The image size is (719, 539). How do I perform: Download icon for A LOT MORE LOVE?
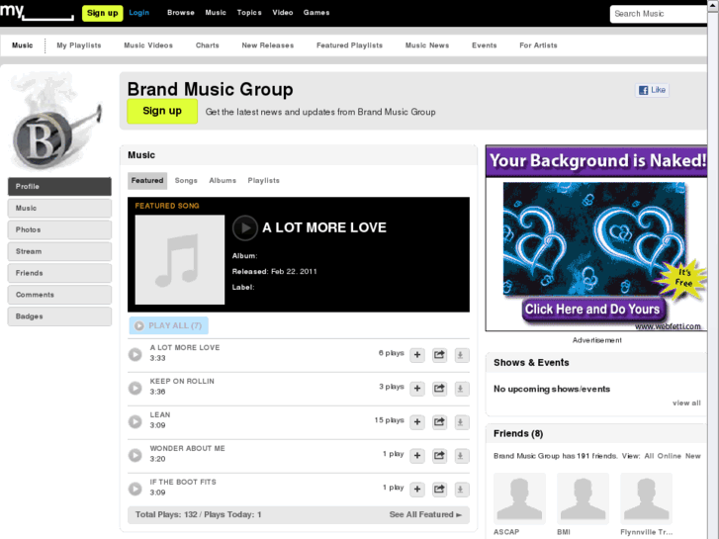[x=461, y=355]
